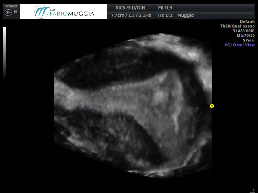Click the ultrasound volume image

133,106
